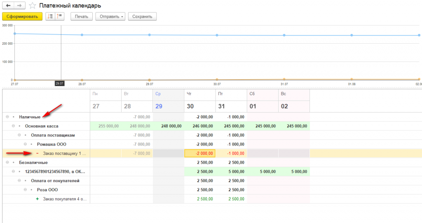This screenshot has height=223, width=422.
Task: Click the blue chart point at 28.07
Action: [82, 35]
